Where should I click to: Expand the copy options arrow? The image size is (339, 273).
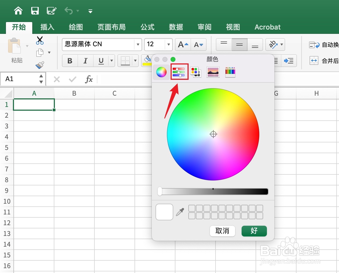pos(49,52)
